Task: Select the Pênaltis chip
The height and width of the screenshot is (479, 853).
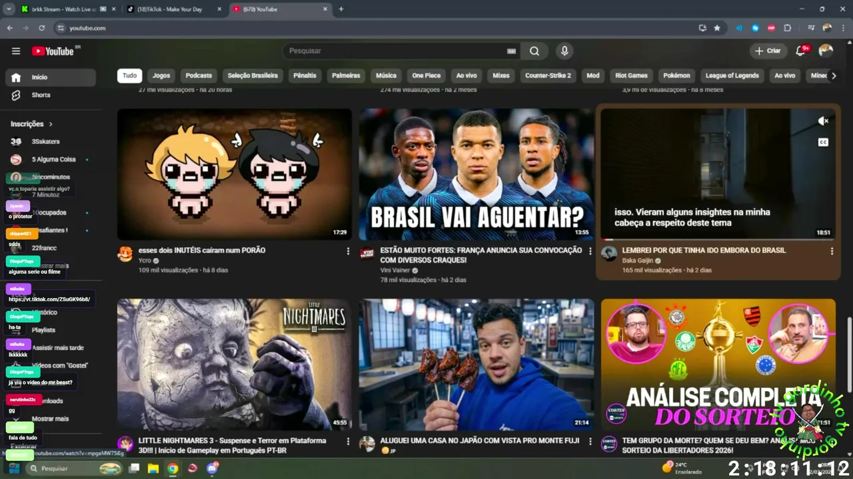Action: click(305, 76)
